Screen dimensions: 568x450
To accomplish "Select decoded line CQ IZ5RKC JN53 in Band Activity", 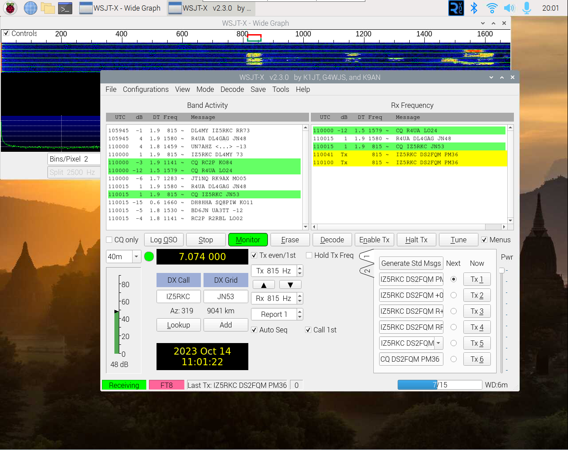I will point(204,194).
